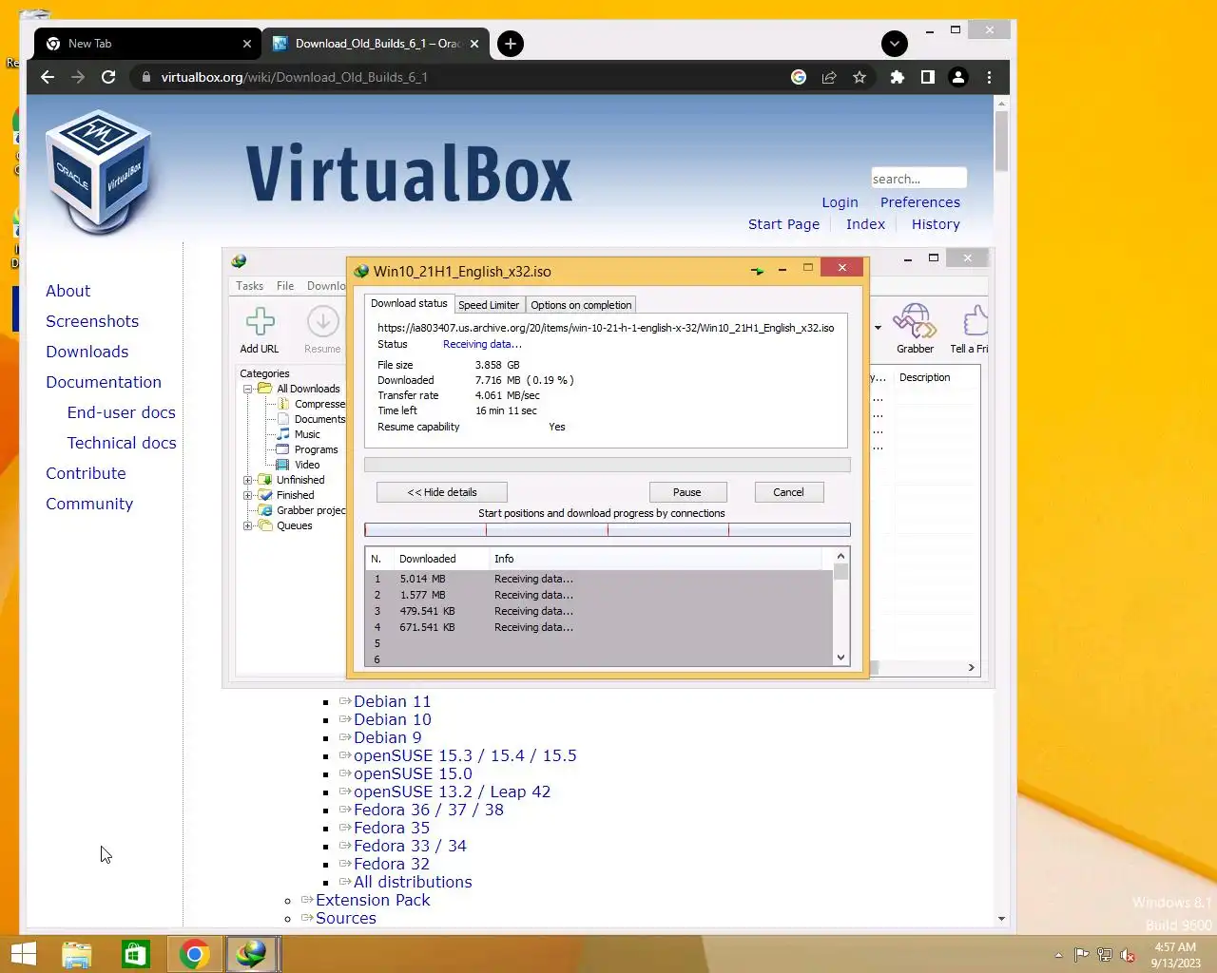Click the volume icon in system tray
The height and width of the screenshot is (973, 1217).
tap(1128, 955)
